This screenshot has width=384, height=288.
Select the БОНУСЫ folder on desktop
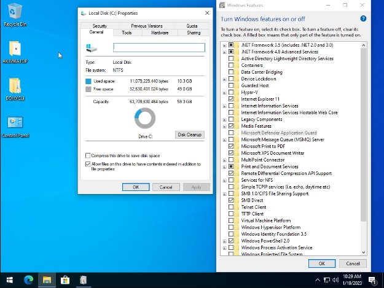point(15,89)
